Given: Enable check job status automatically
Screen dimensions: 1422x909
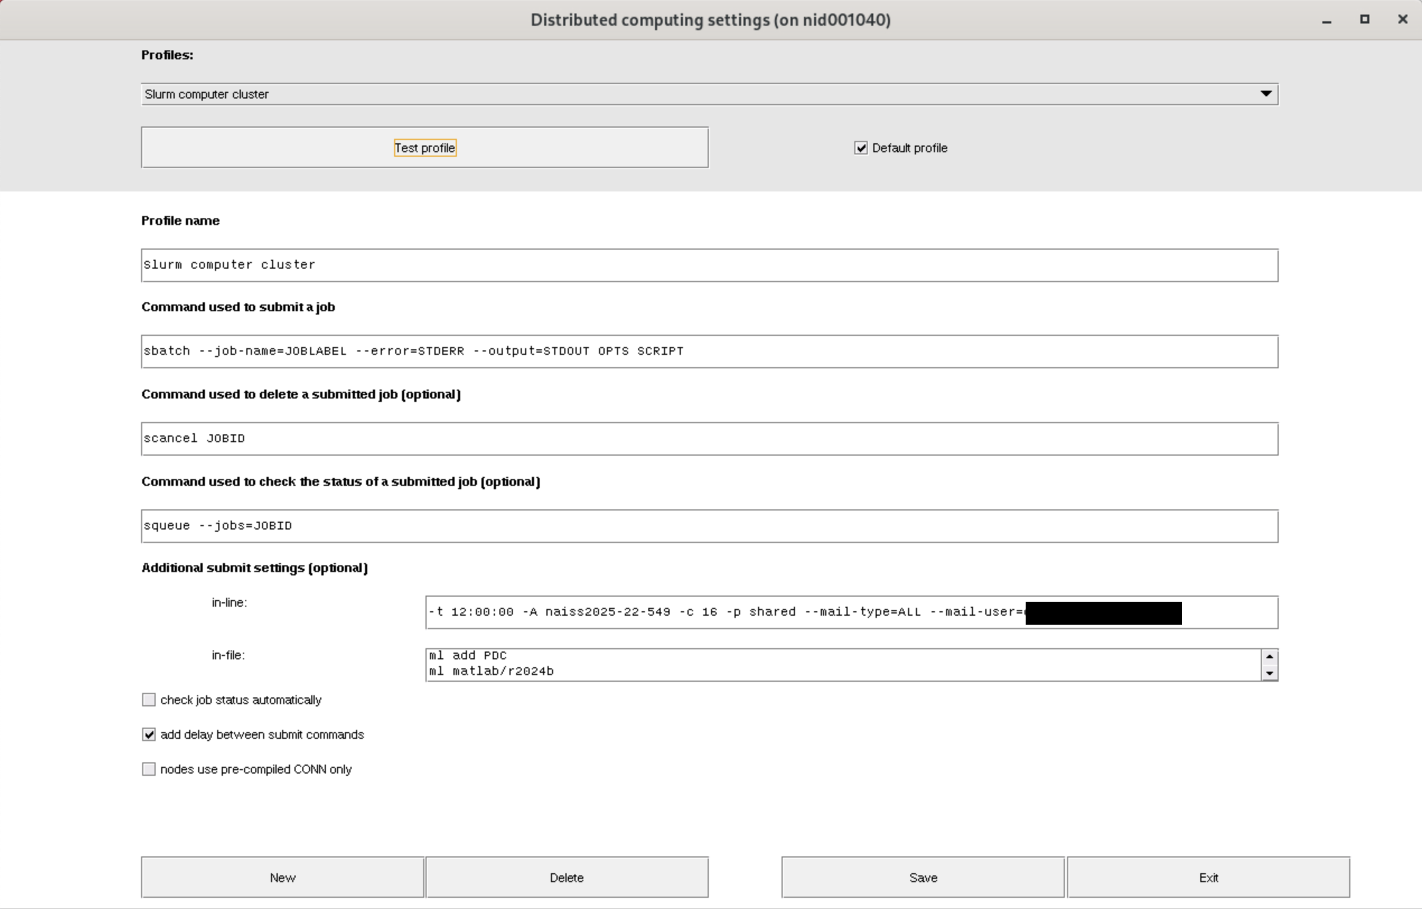Looking at the screenshot, I should tap(149, 700).
